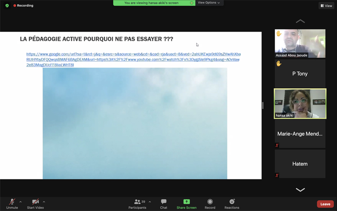Select the P Tony participant tile
Screen dimensions: 337x211
click(300, 73)
